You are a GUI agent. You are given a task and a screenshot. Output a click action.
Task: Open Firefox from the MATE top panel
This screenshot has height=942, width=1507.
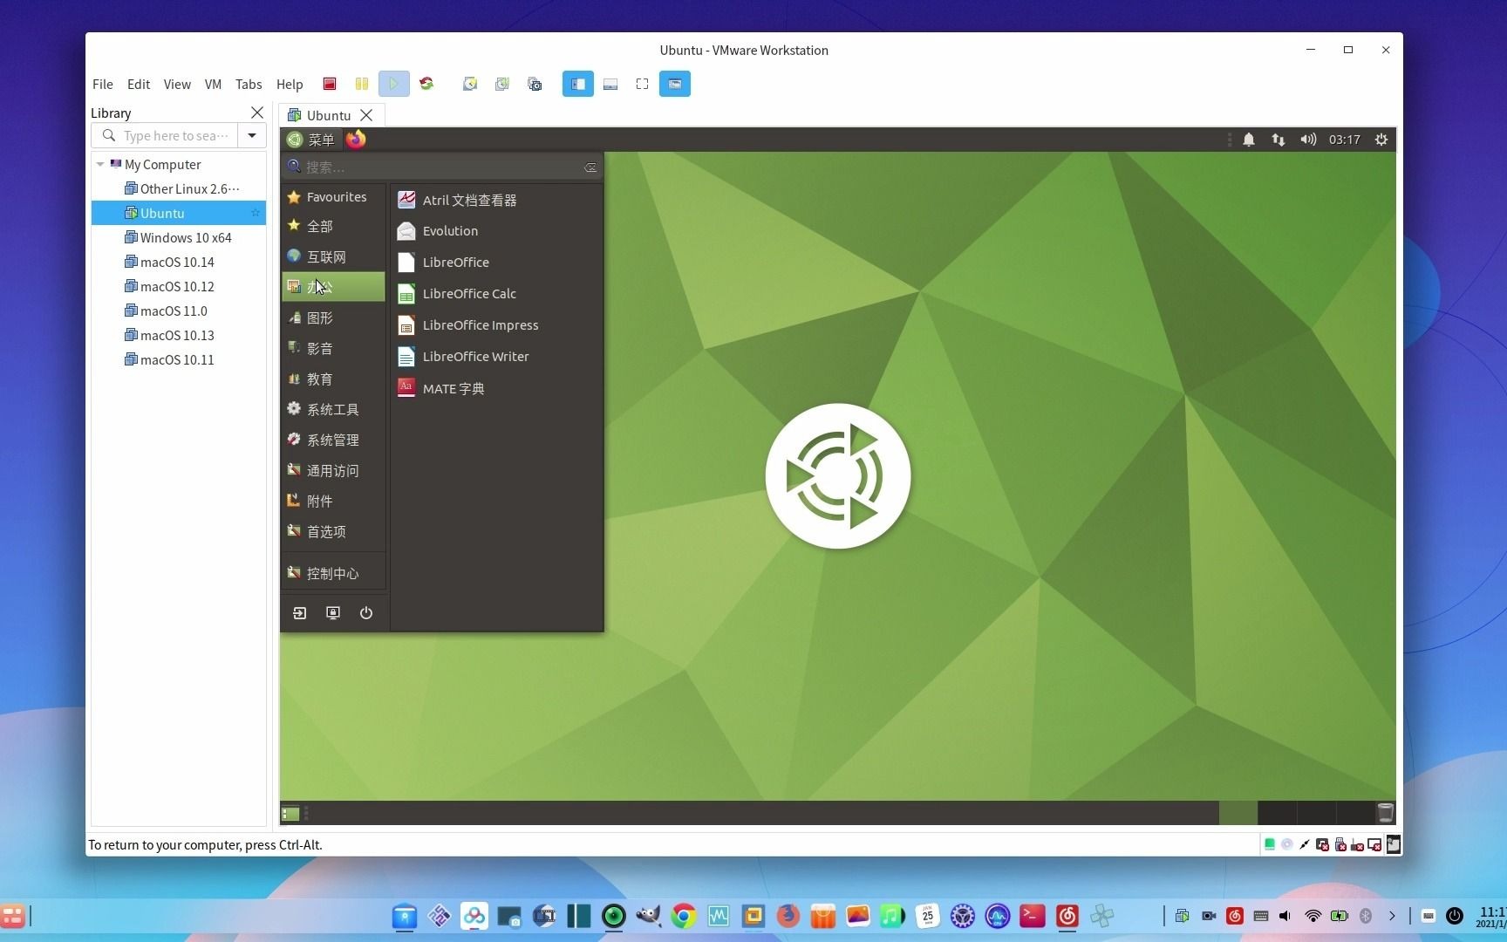[x=355, y=140]
